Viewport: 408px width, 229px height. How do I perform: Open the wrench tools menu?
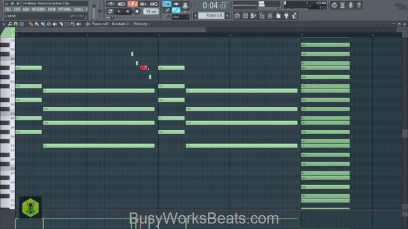[10, 24]
